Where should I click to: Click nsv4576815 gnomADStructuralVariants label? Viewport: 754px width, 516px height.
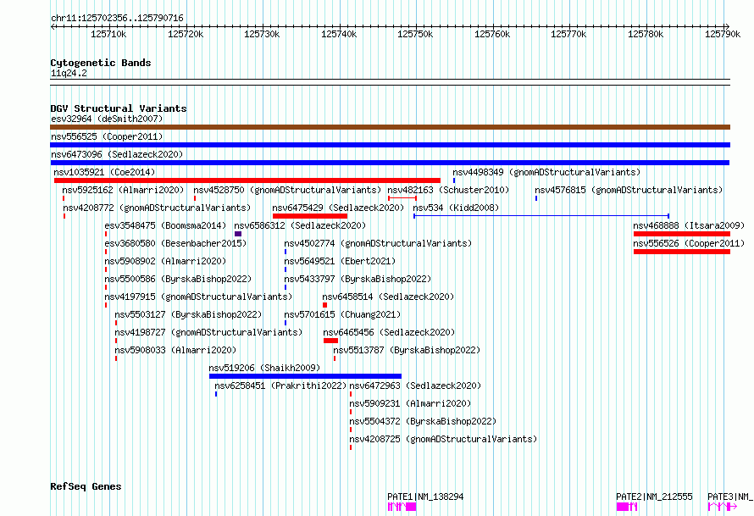(x=629, y=190)
